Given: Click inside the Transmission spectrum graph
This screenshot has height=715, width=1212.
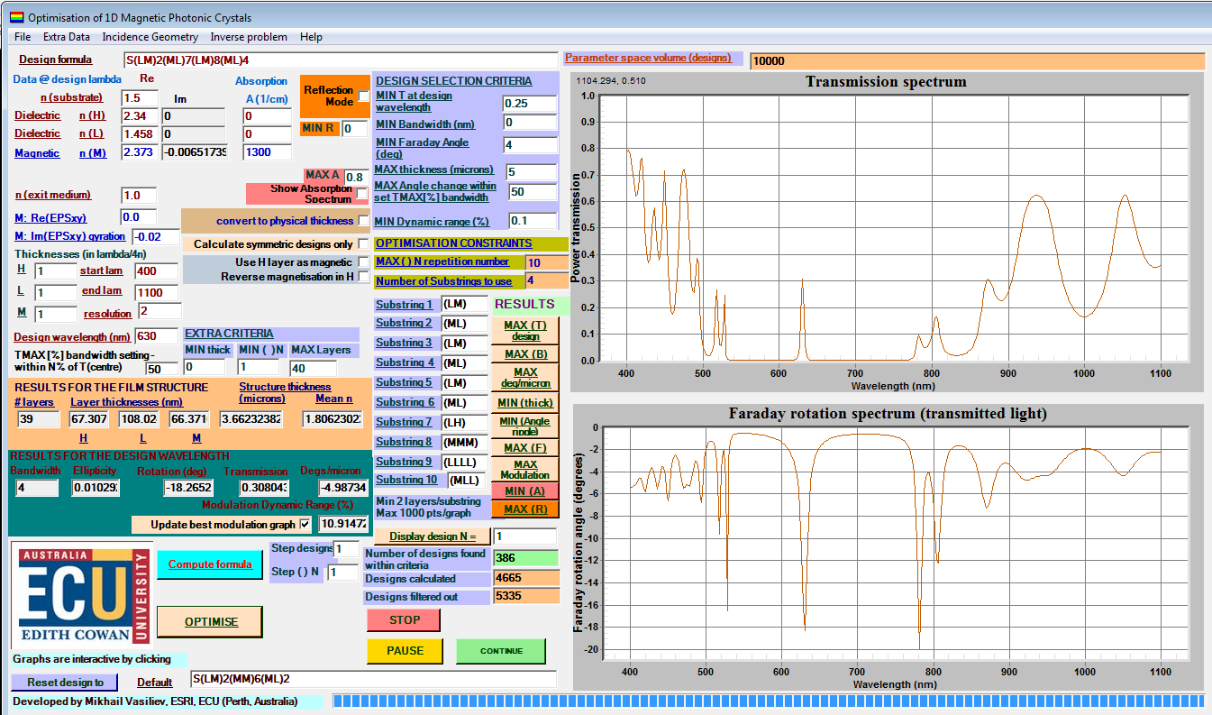Looking at the screenshot, I should [x=888, y=225].
